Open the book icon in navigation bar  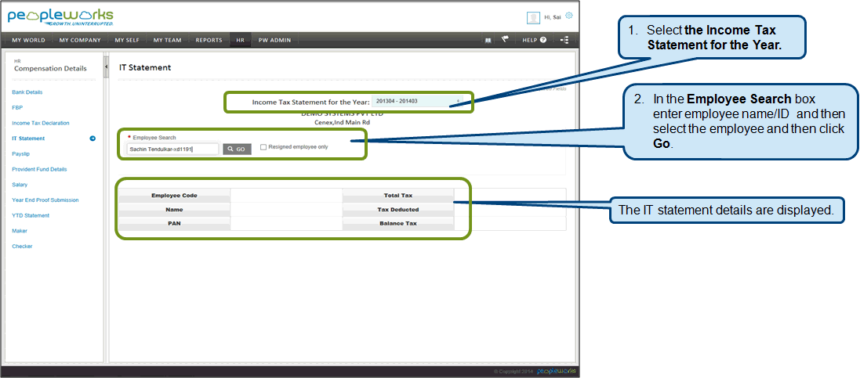click(488, 40)
